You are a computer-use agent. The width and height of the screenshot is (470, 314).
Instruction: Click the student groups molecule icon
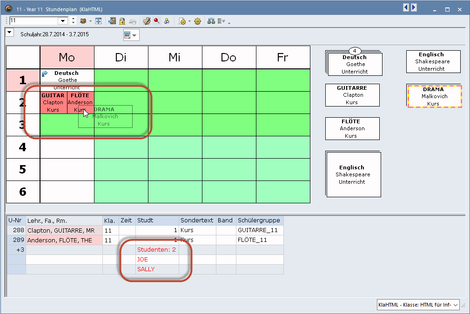pos(167,21)
